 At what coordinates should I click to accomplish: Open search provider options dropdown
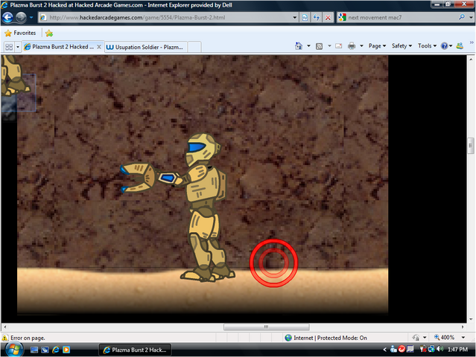[471, 18]
